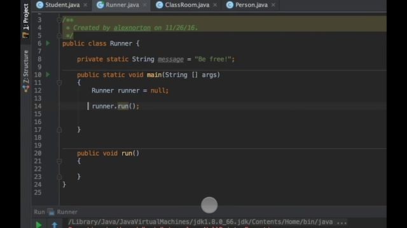Close the Person.java tab
The image size is (407, 228).
click(x=273, y=5)
